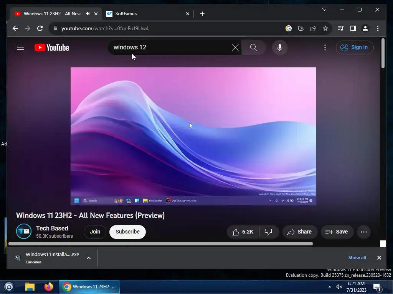
Task: Close the SoftFamus tab
Action: coord(187,14)
